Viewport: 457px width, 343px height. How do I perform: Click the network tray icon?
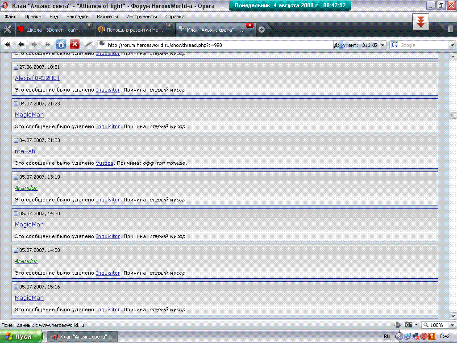(407, 336)
